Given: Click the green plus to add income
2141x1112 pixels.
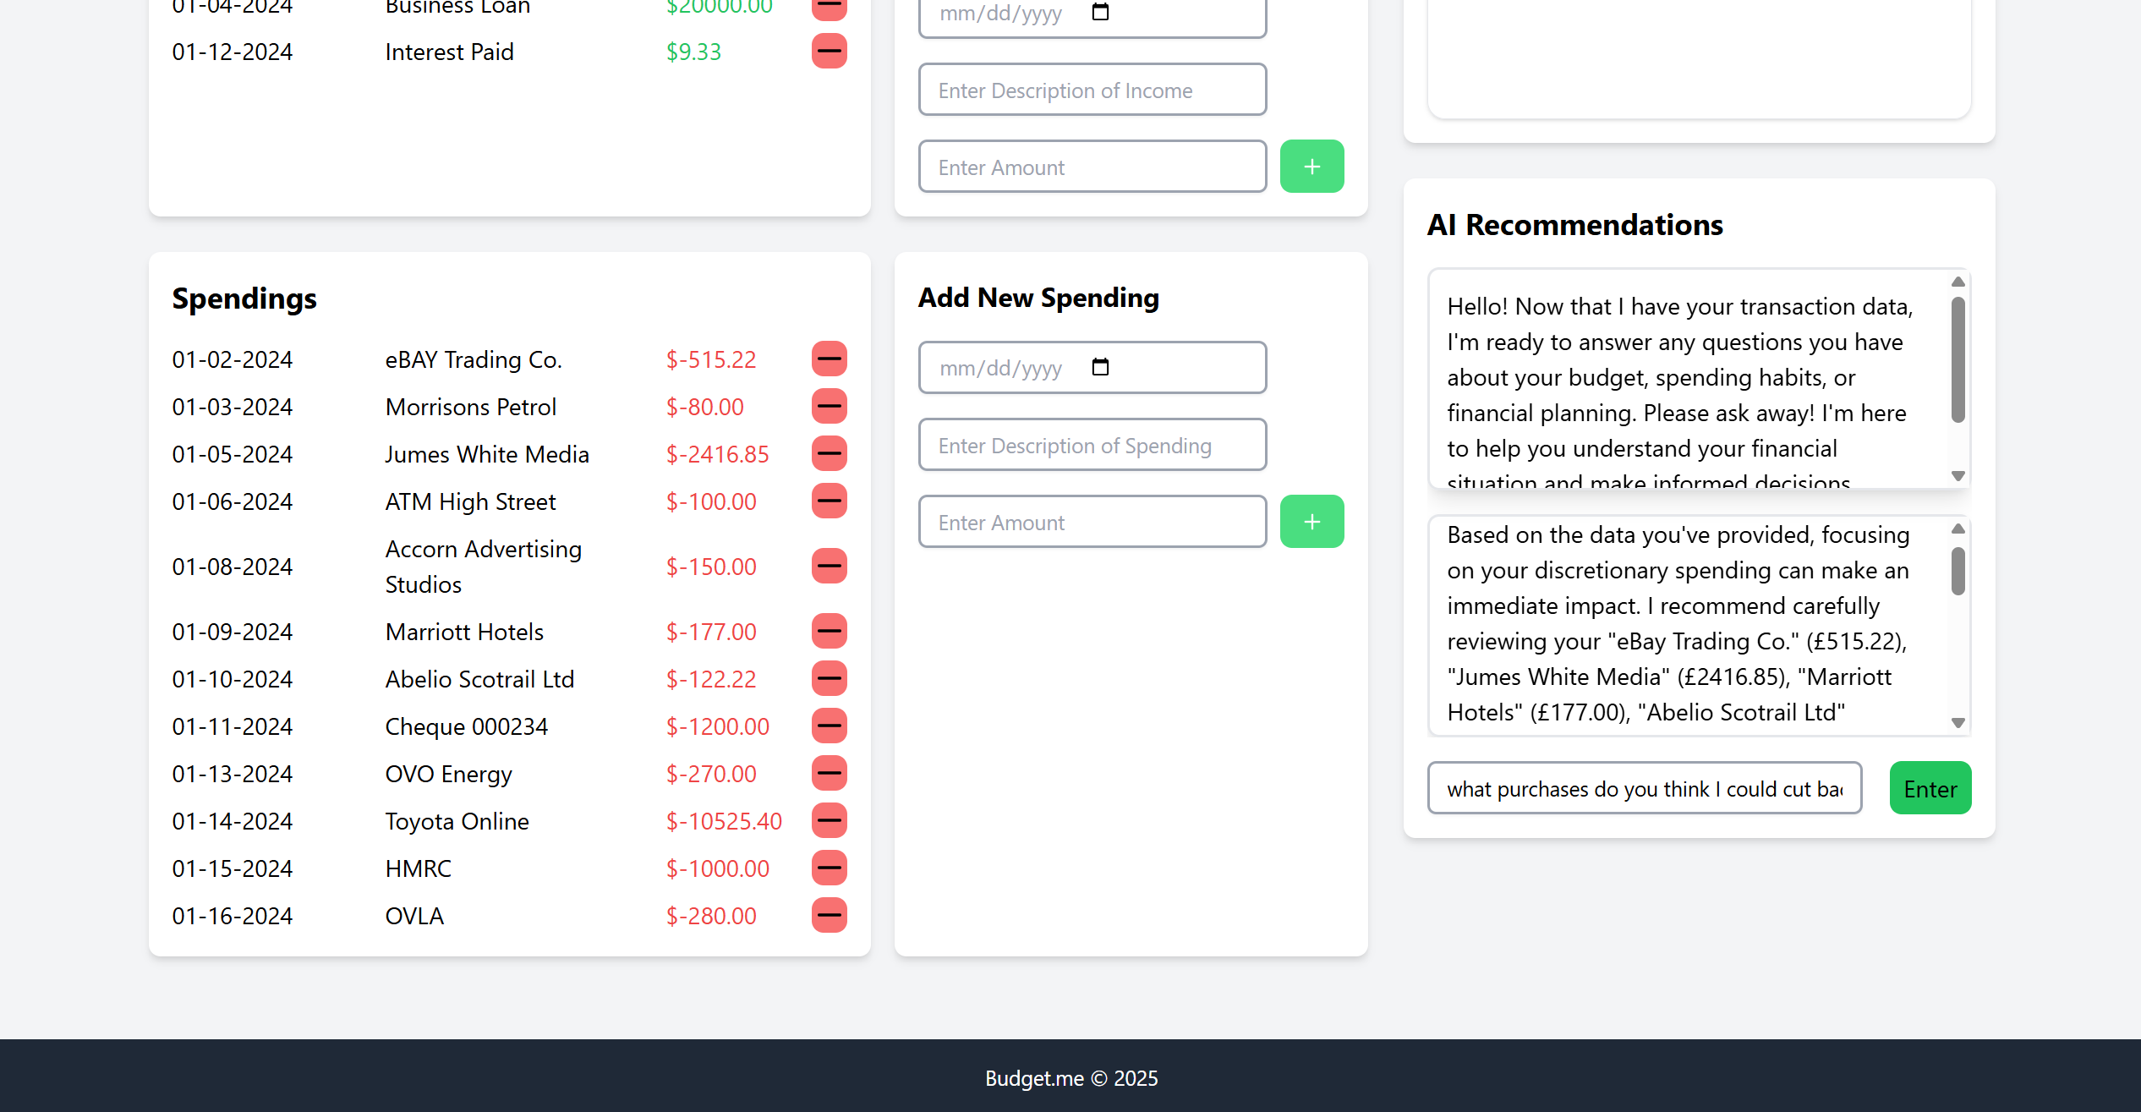Looking at the screenshot, I should click(1311, 167).
